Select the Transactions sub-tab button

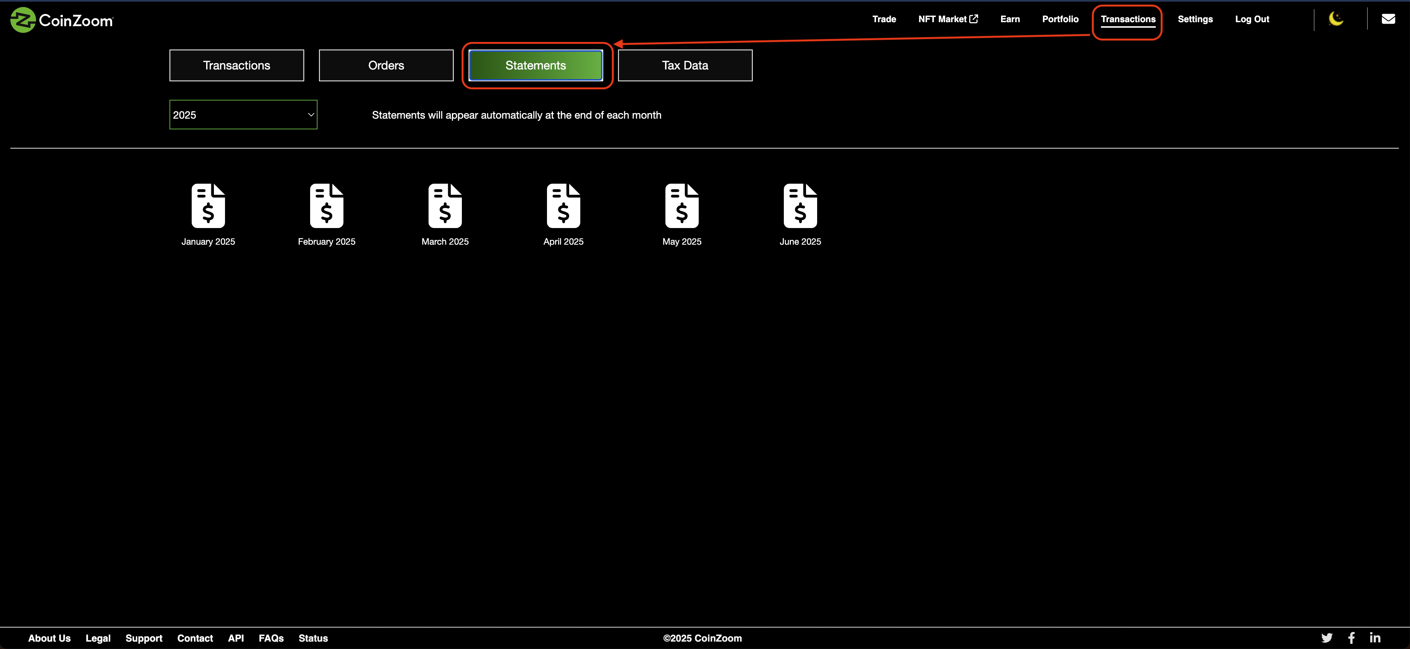coord(236,66)
